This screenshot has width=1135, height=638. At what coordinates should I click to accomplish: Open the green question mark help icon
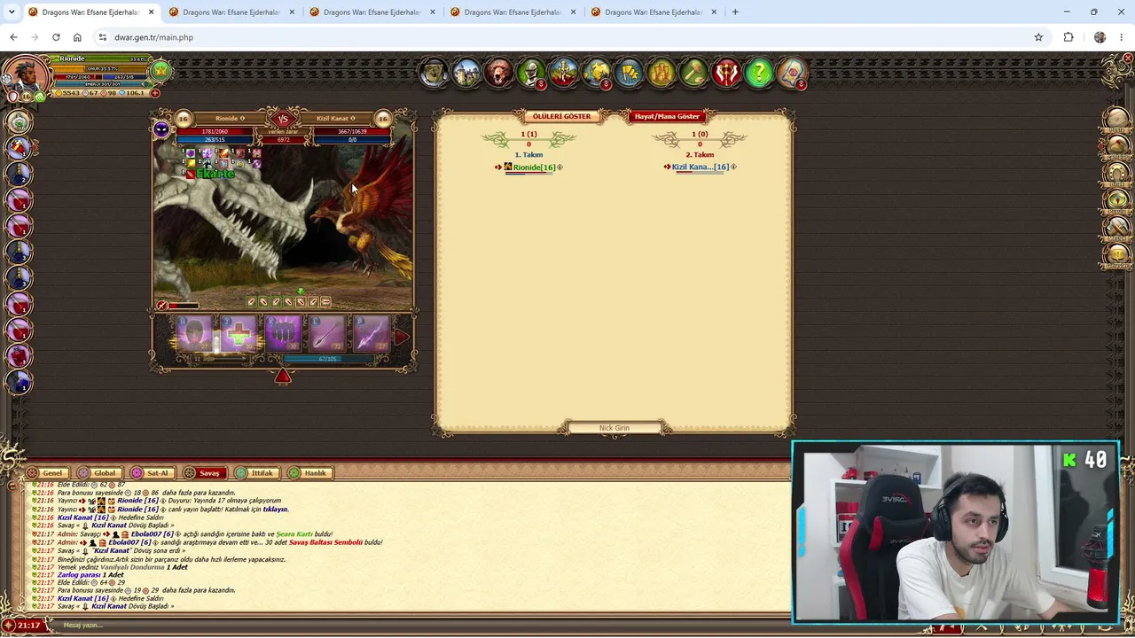pyautogui.click(x=759, y=73)
